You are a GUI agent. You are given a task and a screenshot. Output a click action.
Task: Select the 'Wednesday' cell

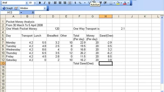[13, 50]
